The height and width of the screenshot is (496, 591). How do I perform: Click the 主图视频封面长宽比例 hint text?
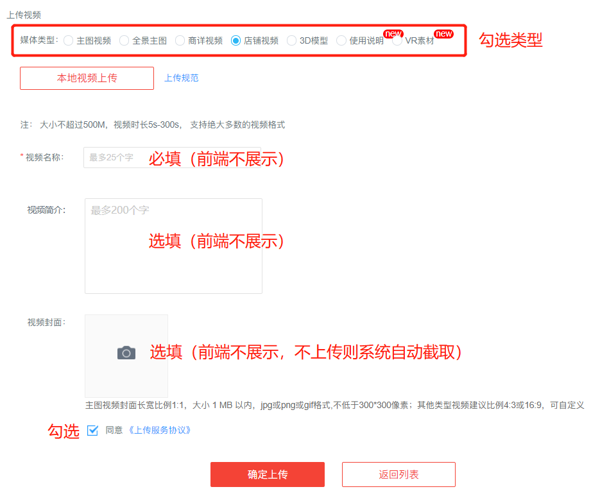click(x=334, y=405)
